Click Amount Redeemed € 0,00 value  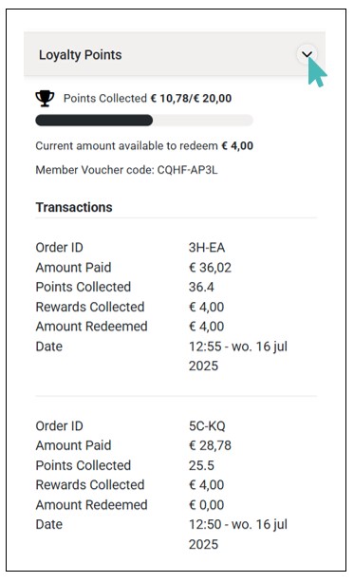[x=206, y=505]
